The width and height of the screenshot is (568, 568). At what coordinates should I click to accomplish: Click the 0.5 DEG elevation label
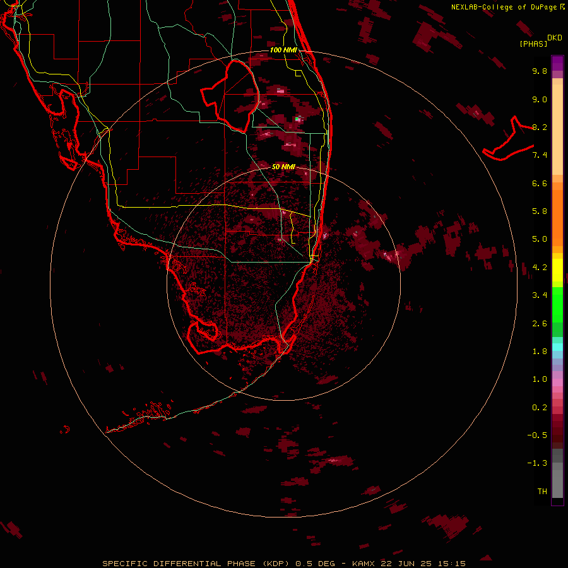pyautogui.click(x=317, y=564)
